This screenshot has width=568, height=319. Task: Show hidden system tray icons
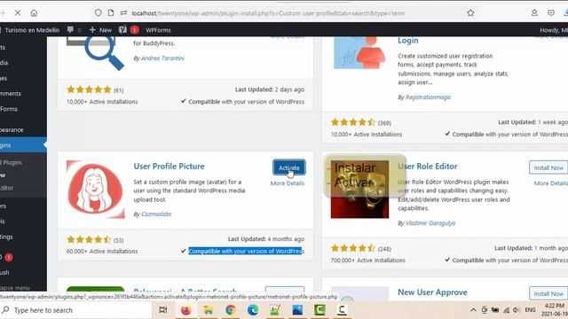coord(473,310)
